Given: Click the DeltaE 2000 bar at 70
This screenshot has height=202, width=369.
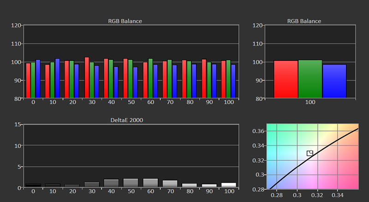Looking at the screenshot, I should (170, 184).
